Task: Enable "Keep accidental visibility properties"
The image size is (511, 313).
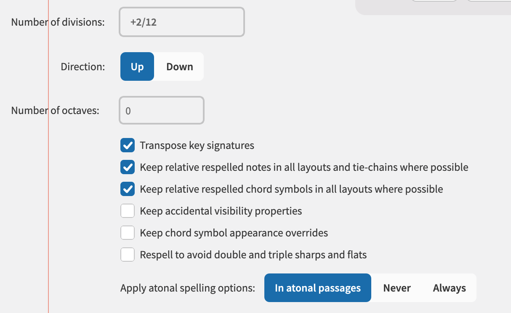Action: point(128,211)
